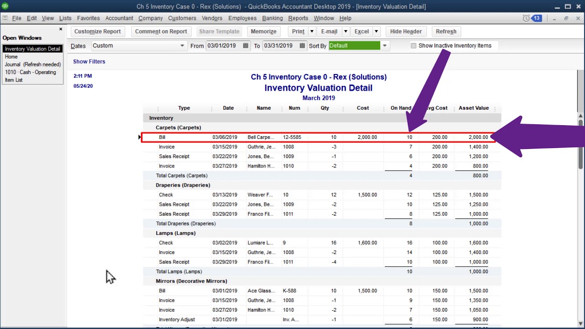Expand the Dates range dropdown
Screen dimensions: 585x329
(x=182, y=46)
